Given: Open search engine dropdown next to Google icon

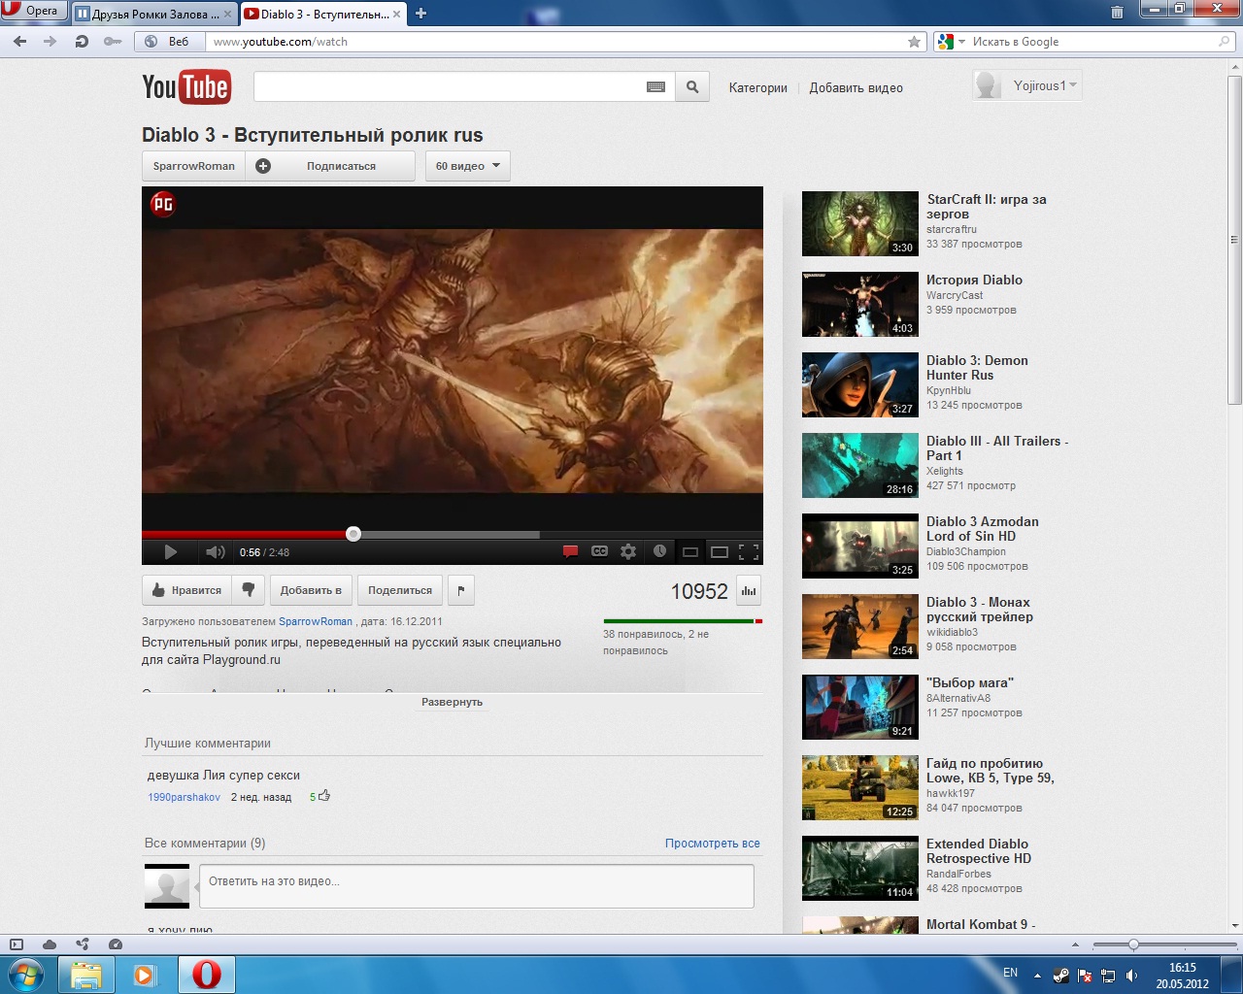Looking at the screenshot, I should click(961, 42).
